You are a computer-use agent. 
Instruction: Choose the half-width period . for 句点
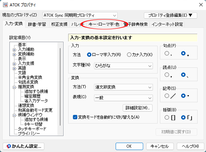tap(167, 53)
